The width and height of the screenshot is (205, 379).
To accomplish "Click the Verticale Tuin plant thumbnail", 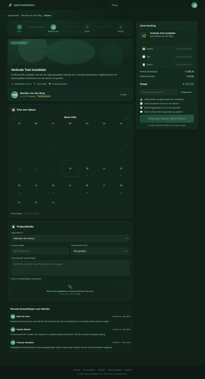I will pyautogui.click(x=144, y=36).
